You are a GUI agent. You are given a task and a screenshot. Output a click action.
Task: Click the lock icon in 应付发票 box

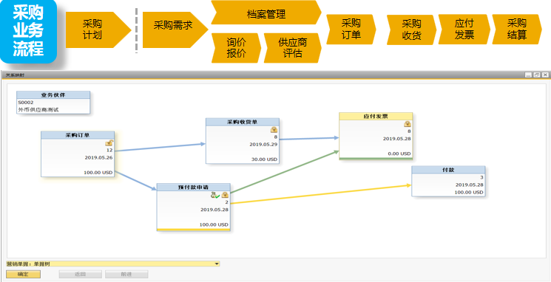point(408,124)
